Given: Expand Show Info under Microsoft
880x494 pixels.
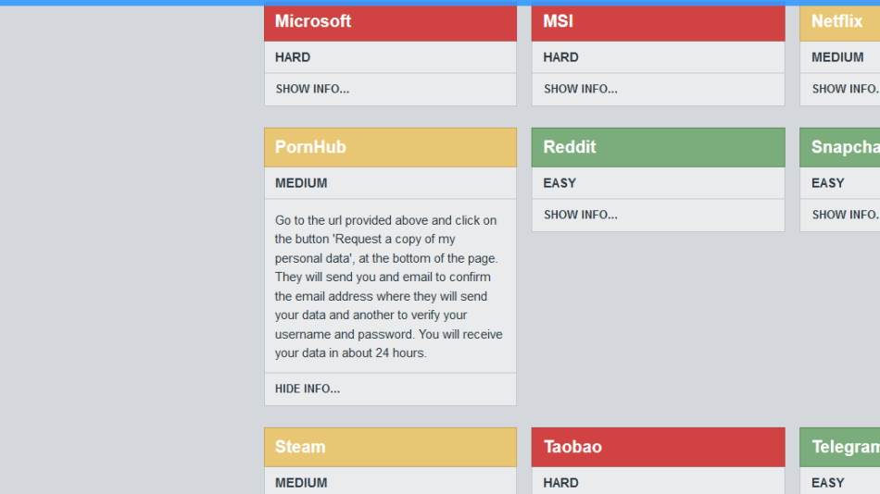Looking at the screenshot, I should 312,89.
